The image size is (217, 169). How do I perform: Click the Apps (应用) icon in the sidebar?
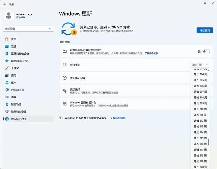pyautogui.click(x=7, y=75)
